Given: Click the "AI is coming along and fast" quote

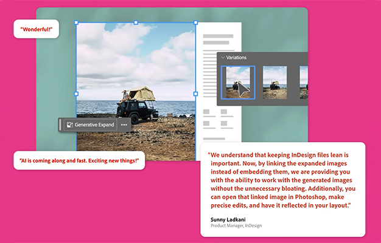Looking at the screenshot, I should (x=79, y=160).
